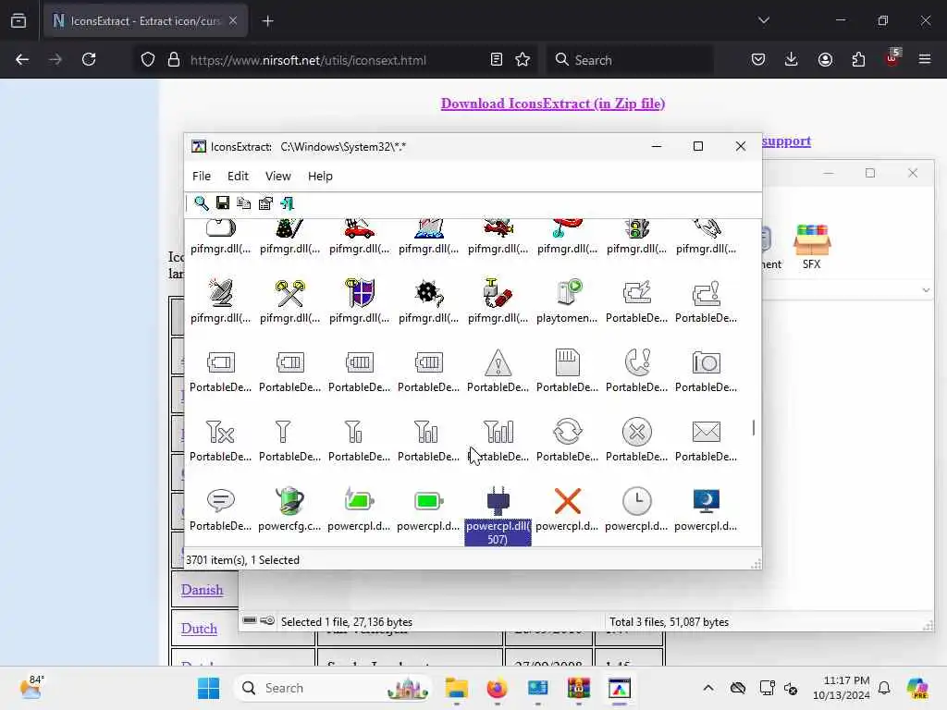Reload the page in Firefox
The width and height of the screenshot is (947, 710).
(x=89, y=60)
